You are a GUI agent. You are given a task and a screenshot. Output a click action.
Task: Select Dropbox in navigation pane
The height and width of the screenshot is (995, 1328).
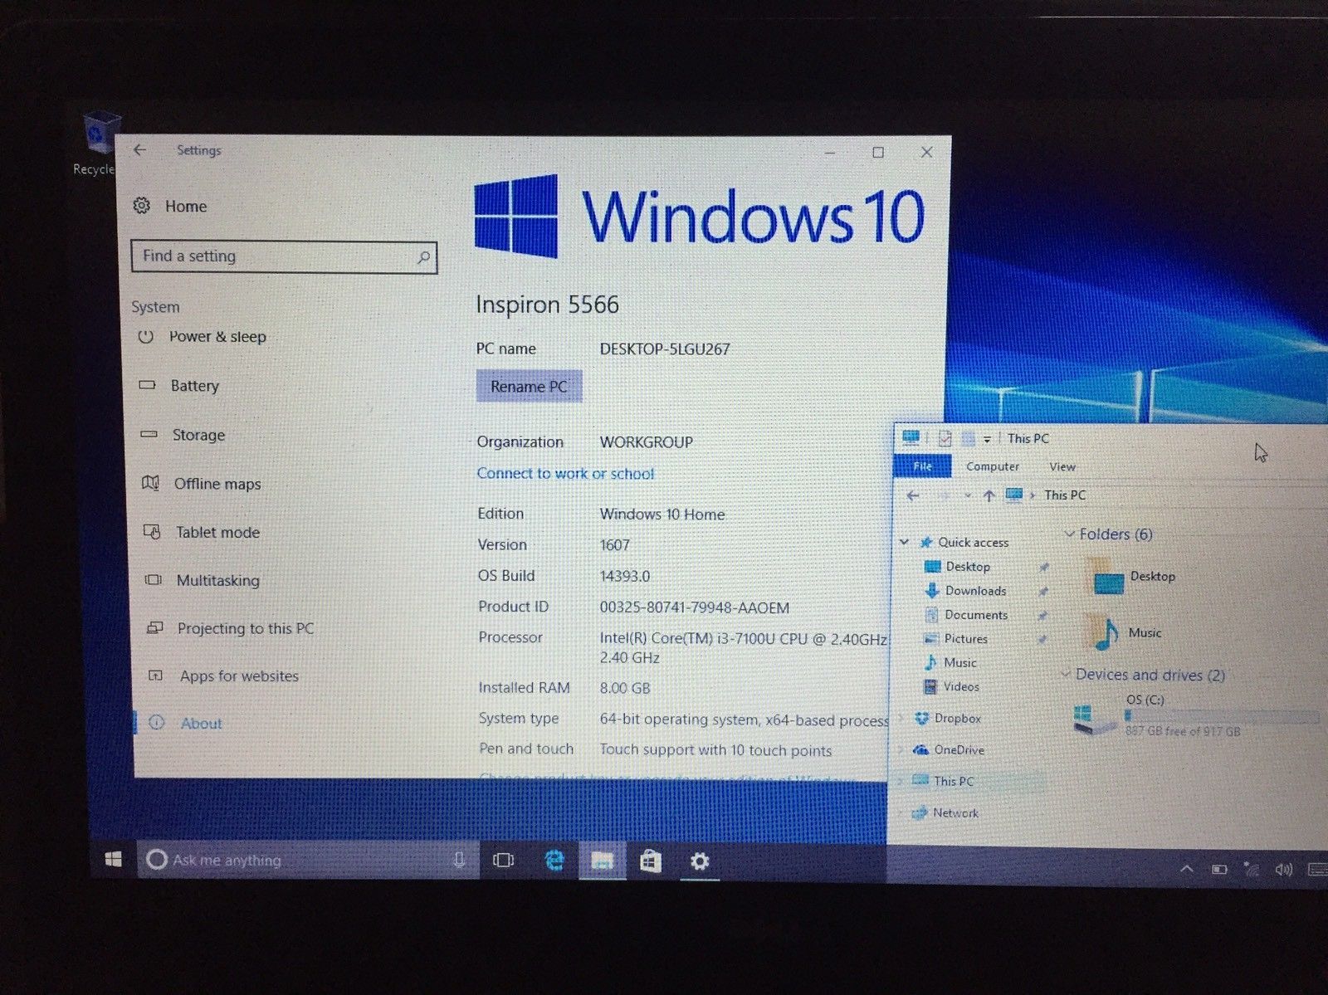point(947,719)
